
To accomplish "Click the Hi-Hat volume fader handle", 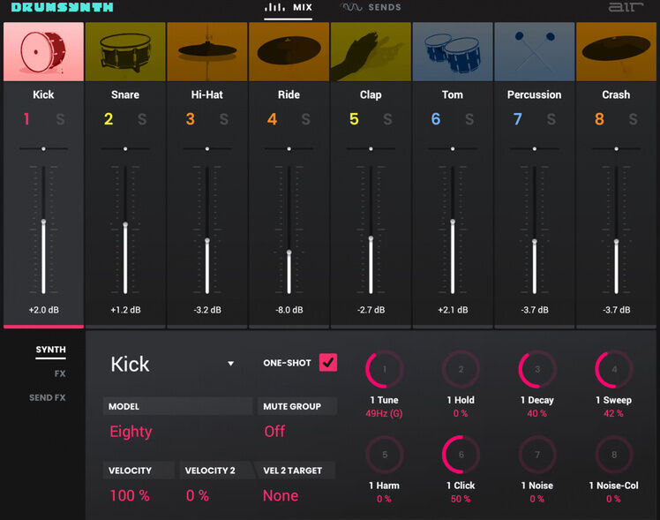I will 207,240.
